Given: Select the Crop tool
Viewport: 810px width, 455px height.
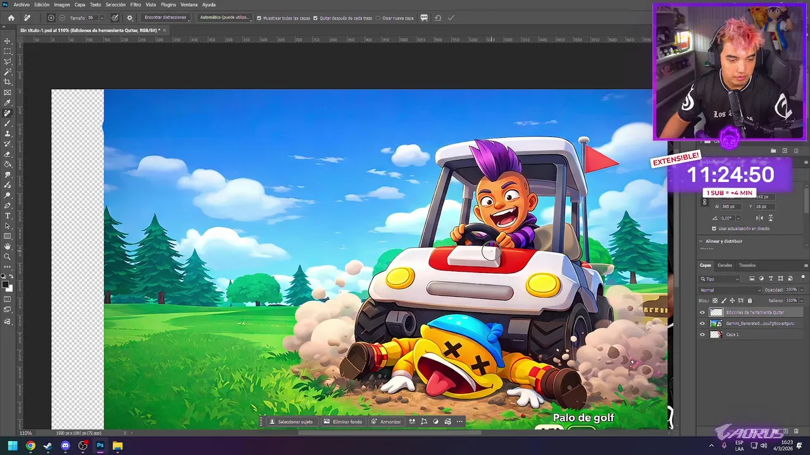Looking at the screenshot, I should pos(8,82).
